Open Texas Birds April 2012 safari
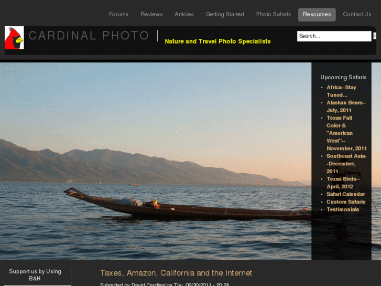The image size is (381, 286). [x=343, y=183]
